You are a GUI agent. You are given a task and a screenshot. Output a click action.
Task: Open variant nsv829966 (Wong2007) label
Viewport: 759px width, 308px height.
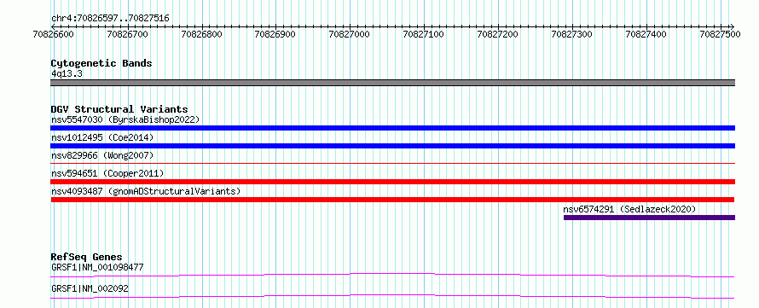(102, 155)
